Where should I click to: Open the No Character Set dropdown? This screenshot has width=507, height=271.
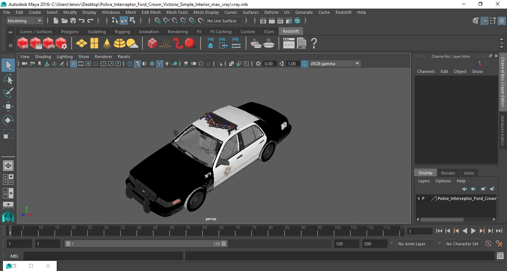[463, 244]
